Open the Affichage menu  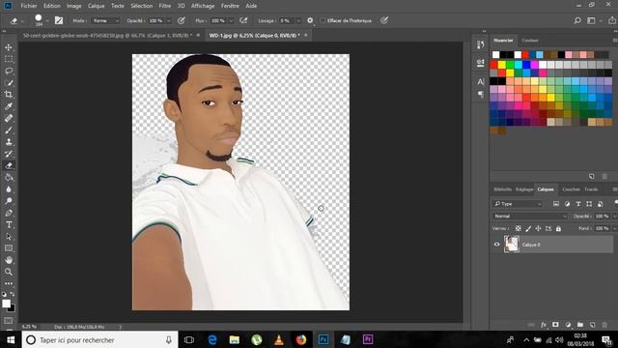[x=203, y=6]
